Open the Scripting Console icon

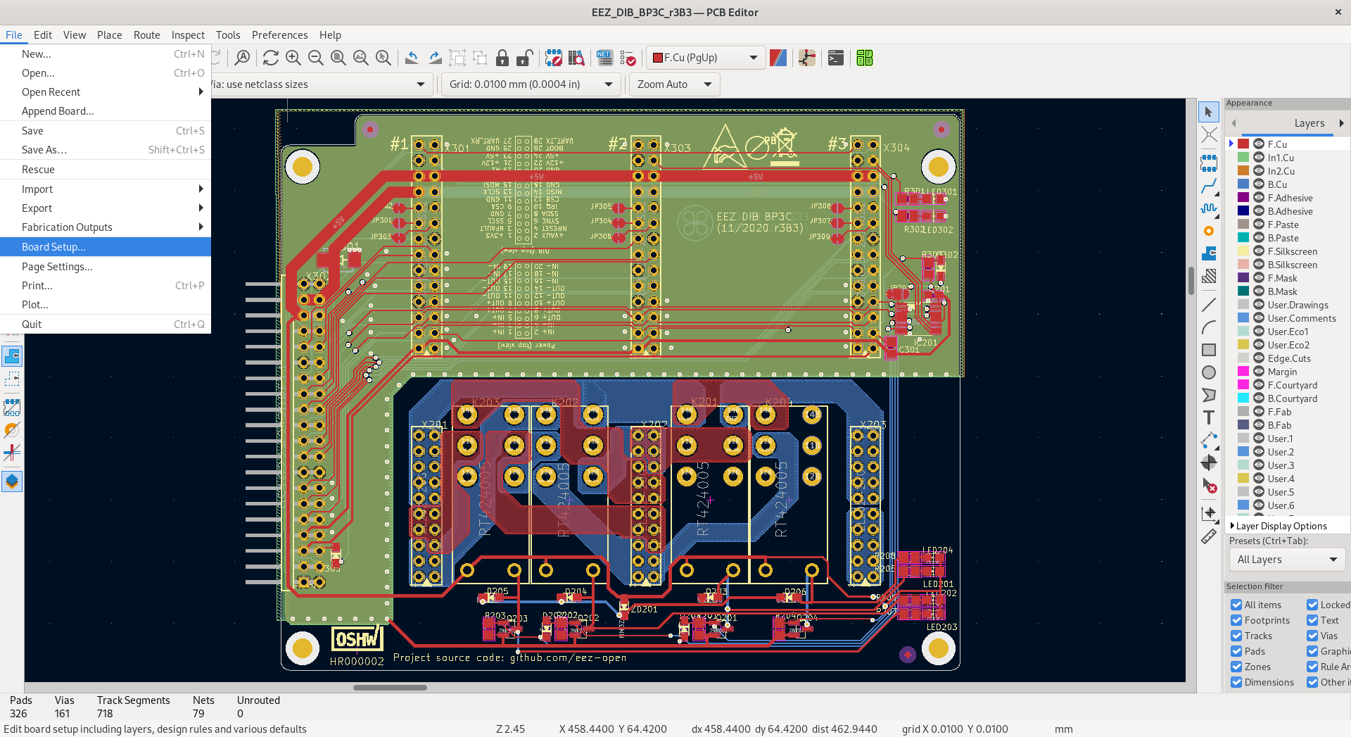click(x=835, y=58)
